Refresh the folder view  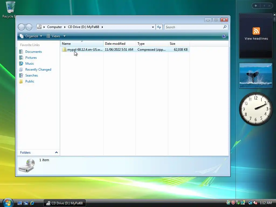(159, 27)
